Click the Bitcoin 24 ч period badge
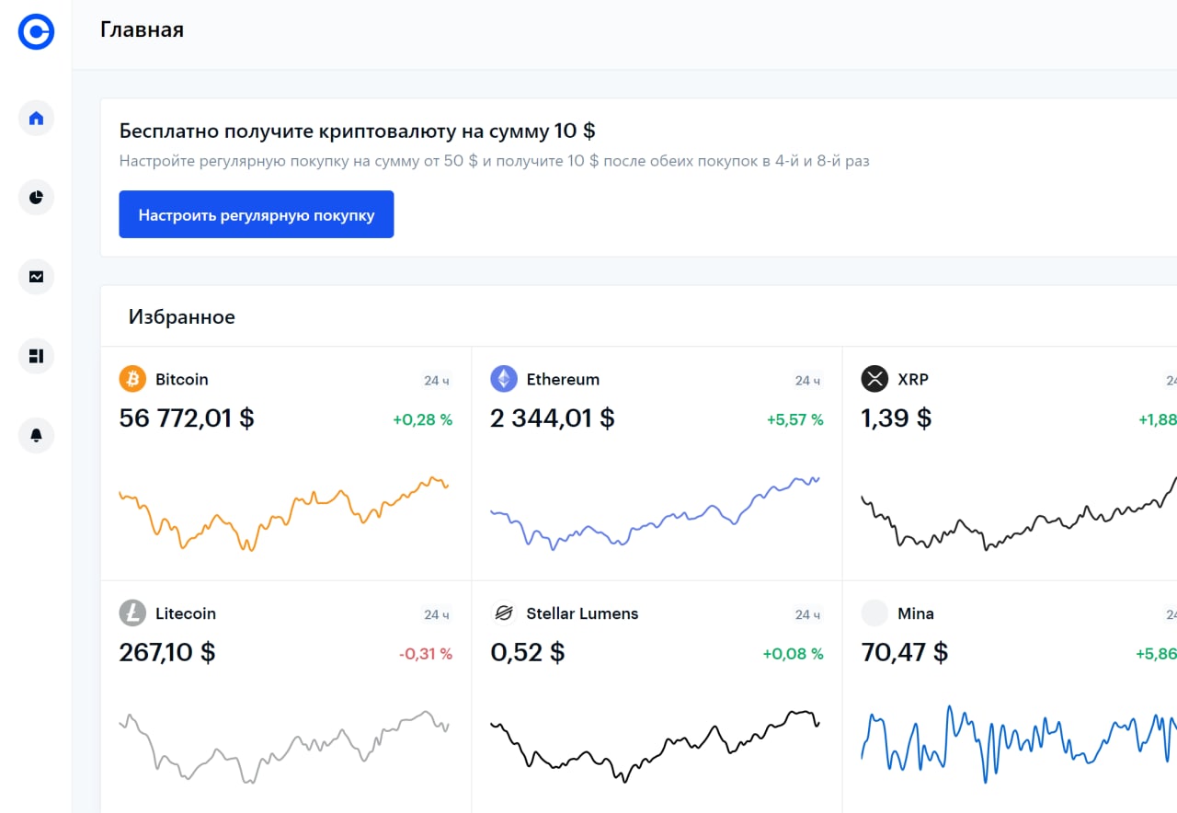 point(437,380)
